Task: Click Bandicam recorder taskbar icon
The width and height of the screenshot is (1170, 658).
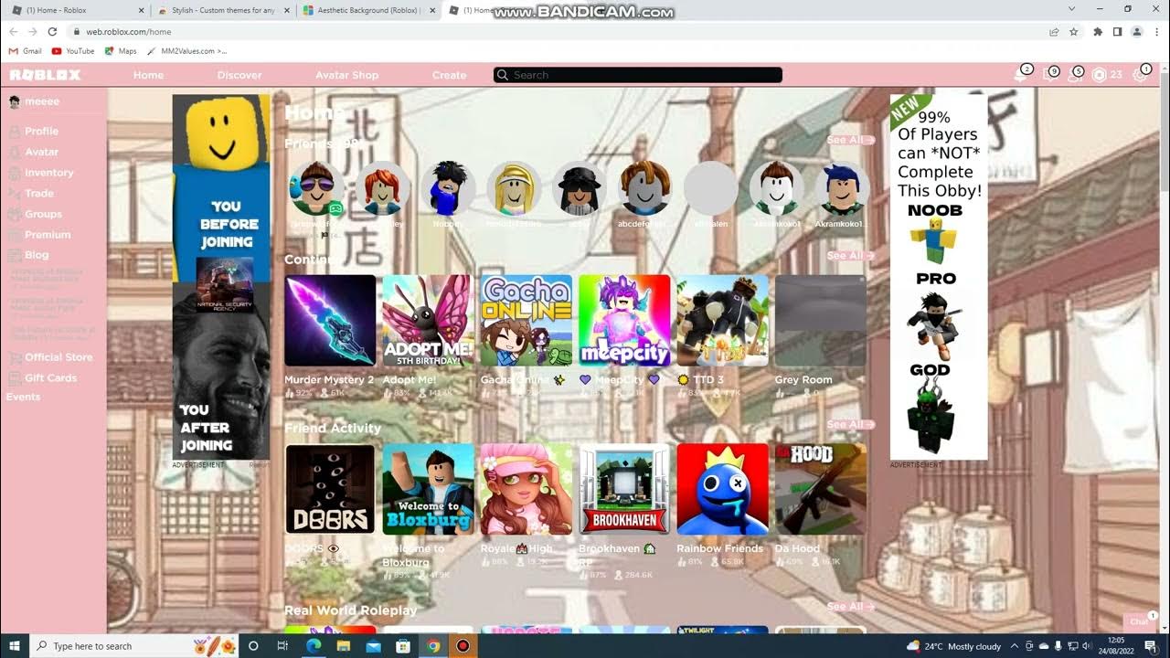Action: [463, 646]
